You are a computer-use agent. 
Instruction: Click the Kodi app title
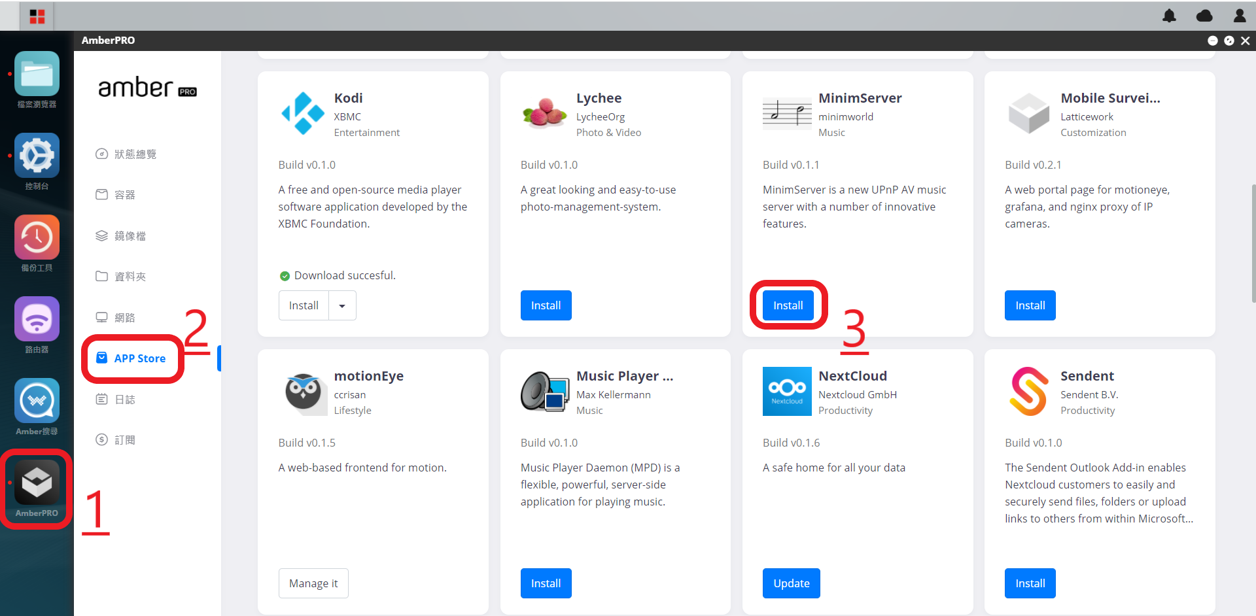click(x=349, y=98)
